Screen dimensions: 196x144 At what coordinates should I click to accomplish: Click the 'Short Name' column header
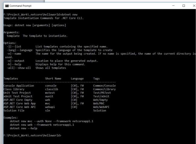[53, 79]
